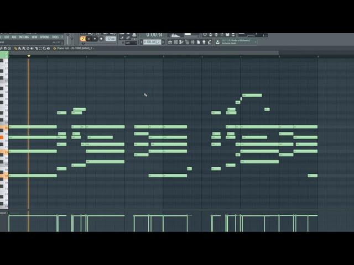
Task: Click the song time display
Action: pyautogui.click(x=154, y=35)
